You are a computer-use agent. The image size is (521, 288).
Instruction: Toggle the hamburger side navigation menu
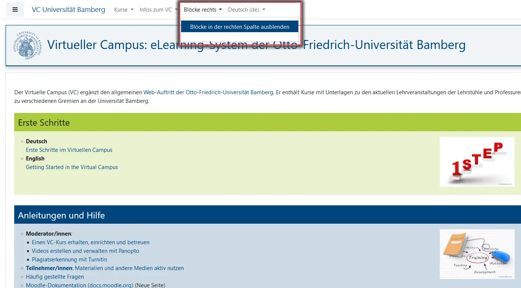click(15, 10)
